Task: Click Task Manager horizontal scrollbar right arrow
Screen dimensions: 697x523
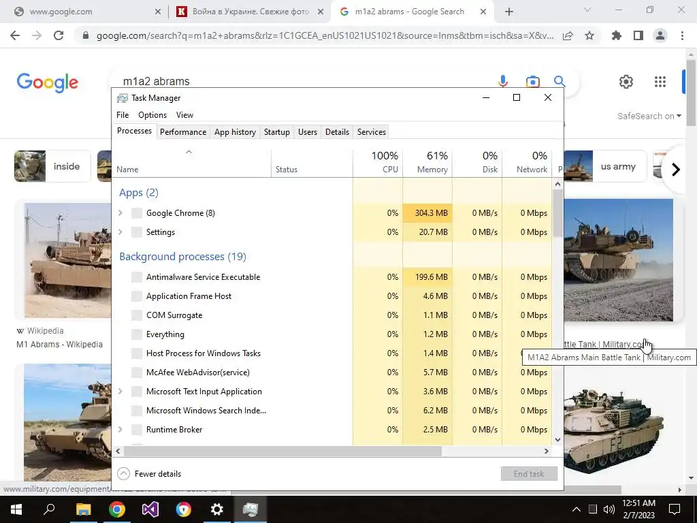Action: (x=547, y=451)
